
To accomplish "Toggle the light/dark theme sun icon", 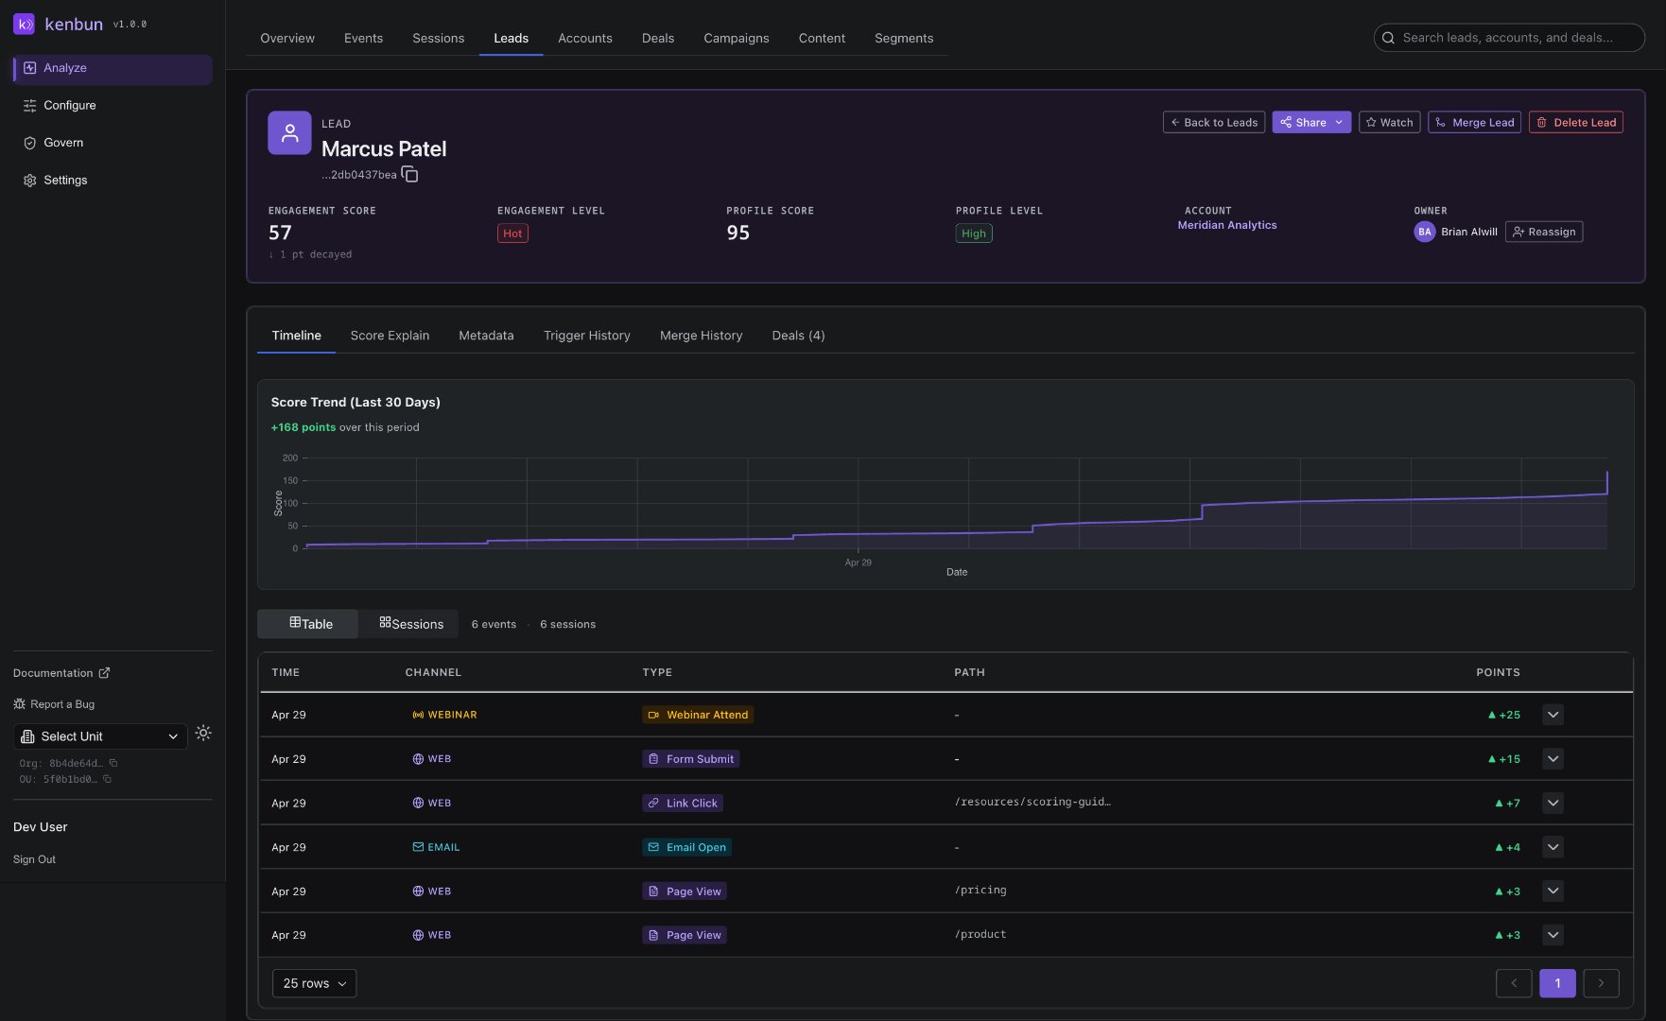I will click(203, 734).
